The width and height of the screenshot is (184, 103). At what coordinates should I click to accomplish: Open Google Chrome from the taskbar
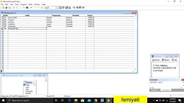point(96,100)
